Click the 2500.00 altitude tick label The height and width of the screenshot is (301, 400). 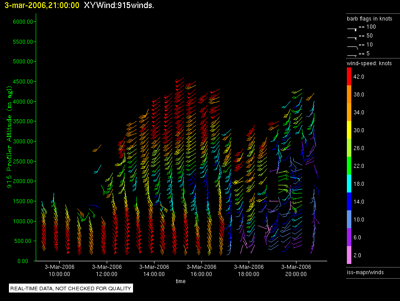[23, 162]
